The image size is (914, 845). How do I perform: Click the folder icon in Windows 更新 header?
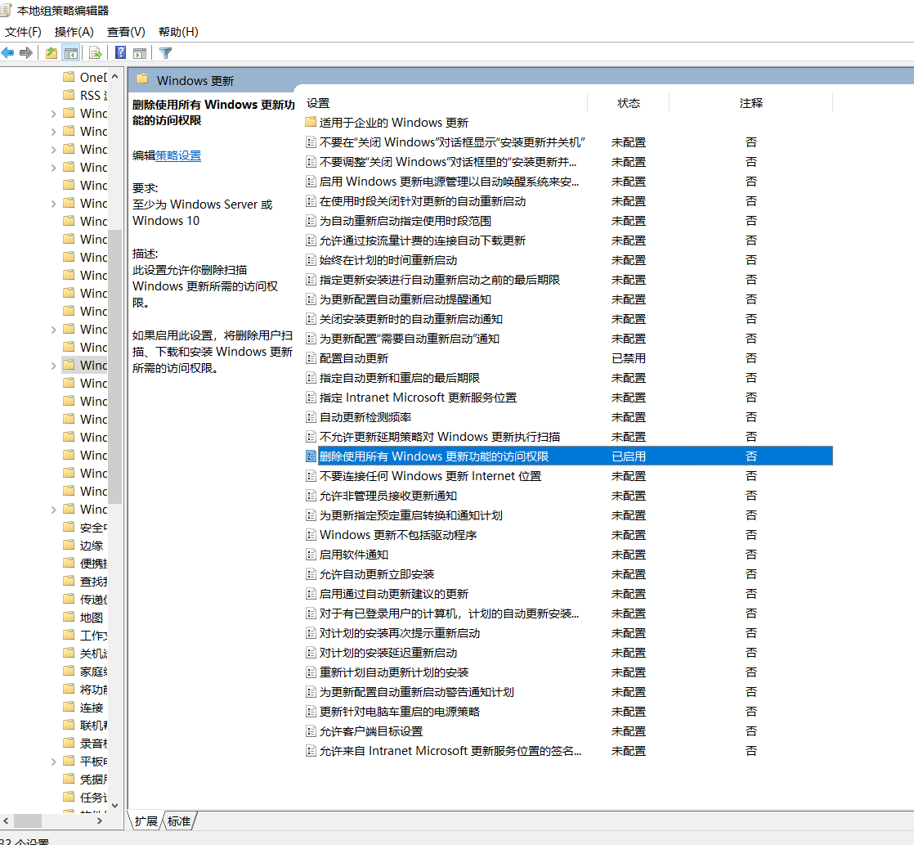[x=143, y=79]
